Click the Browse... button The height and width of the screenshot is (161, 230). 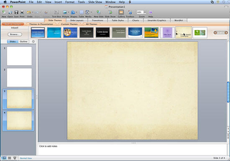pyautogui.click(x=15, y=34)
